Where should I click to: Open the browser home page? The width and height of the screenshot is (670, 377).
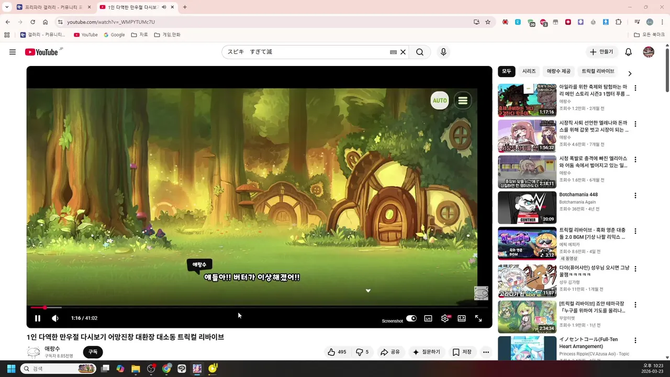[45, 22]
